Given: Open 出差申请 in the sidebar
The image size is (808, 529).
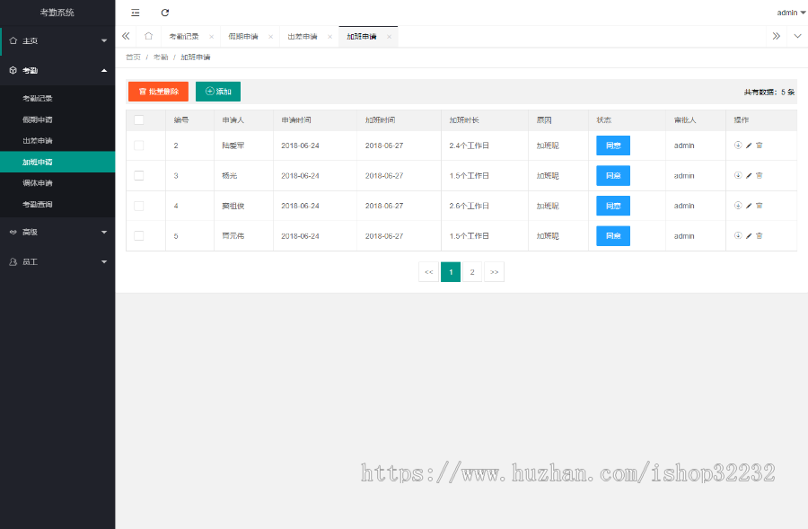Looking at the screenshot, I should pos(57,140).
